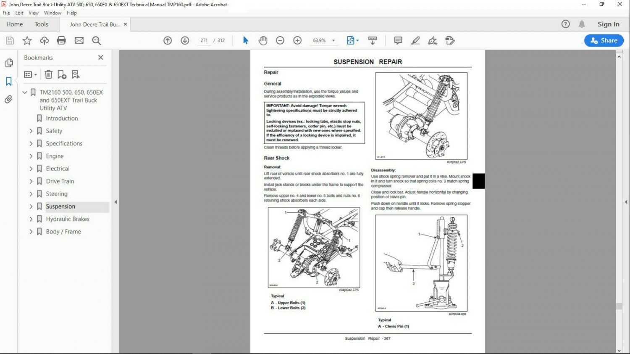Click the cloud upload icon
This screenshot has width=630, height=354.
tap(44, 41)
